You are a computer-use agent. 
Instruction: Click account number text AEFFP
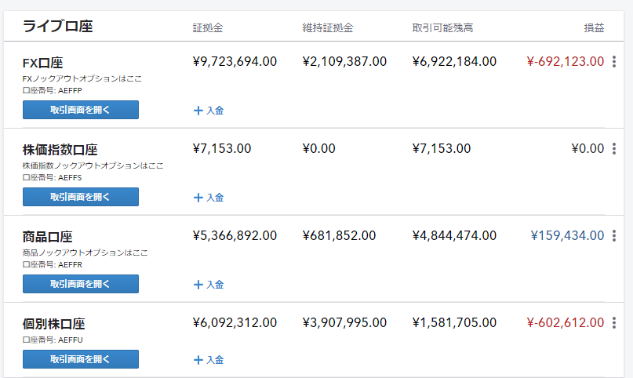pyautogui.click(x=70, y=91)
